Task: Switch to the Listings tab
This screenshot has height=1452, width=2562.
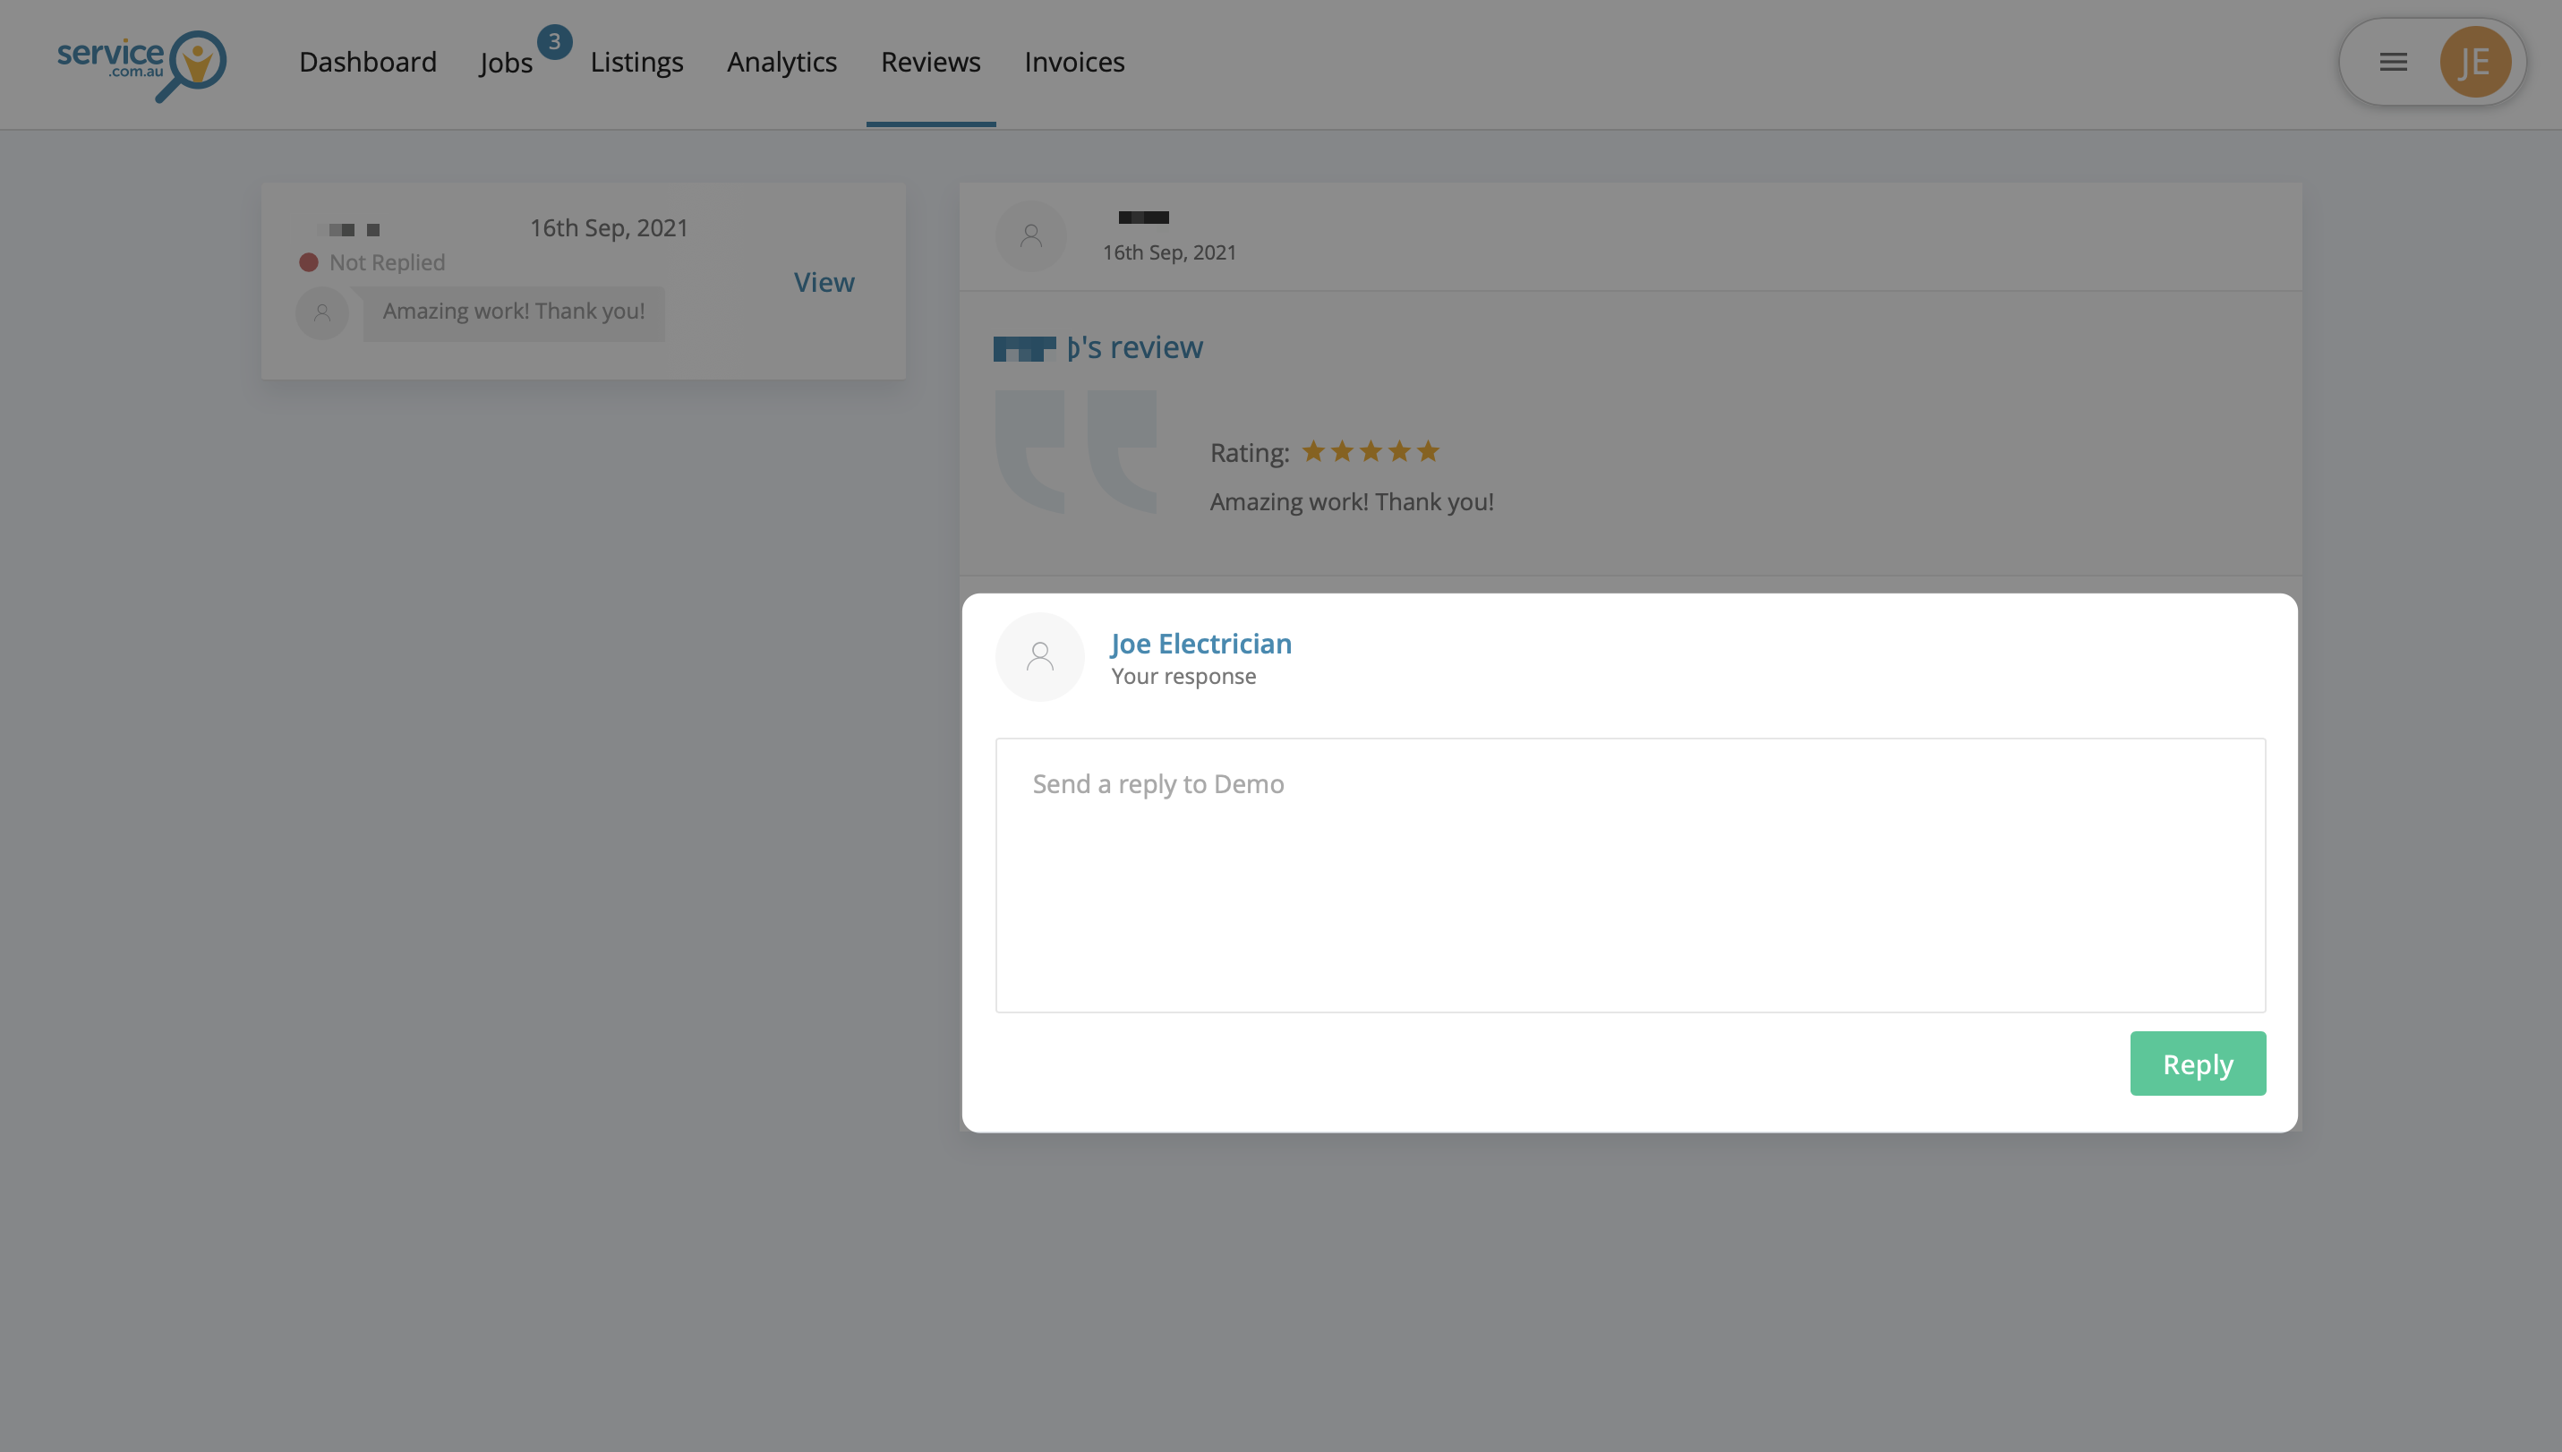Action: [636, 62]
